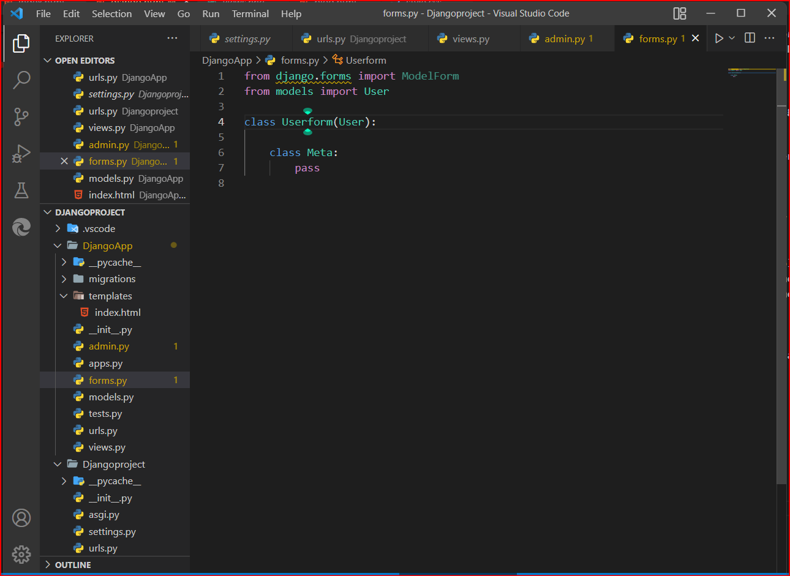Switch to urls.py Djangoproject tab
Screen dimensions: 790x576
[361, 39]
